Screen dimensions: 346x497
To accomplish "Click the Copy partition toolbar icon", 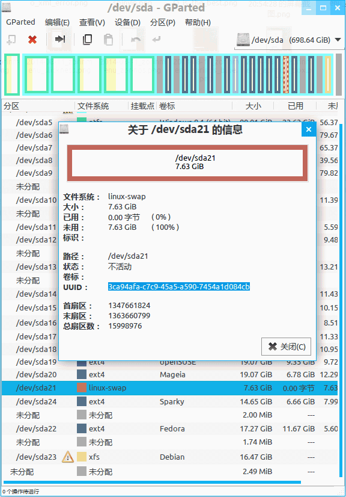I will click(x=87, y=40).
